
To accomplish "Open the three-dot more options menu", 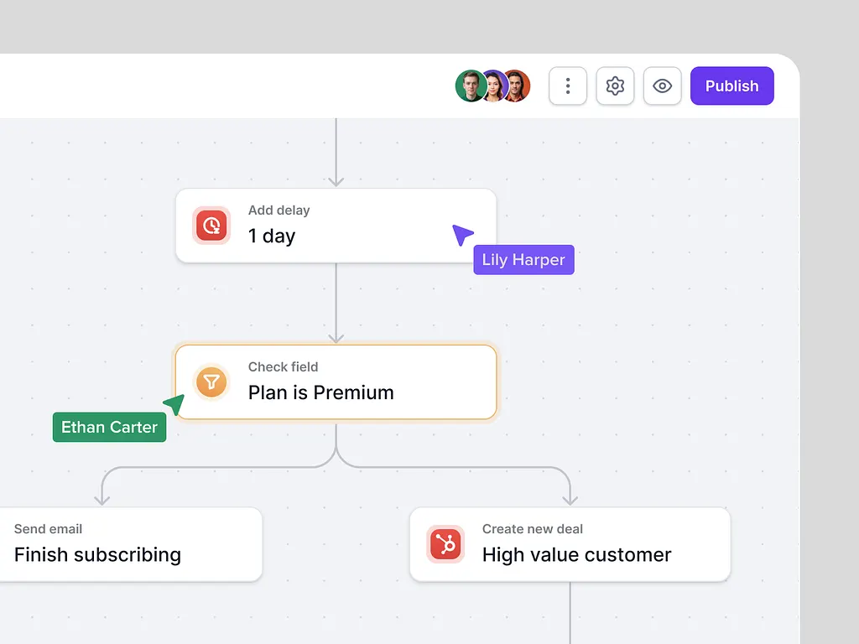I will (x=568, y=86).
